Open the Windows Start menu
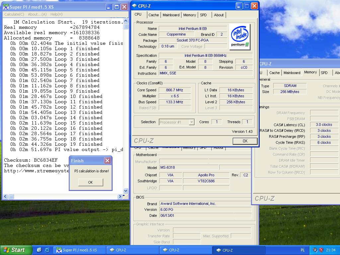 (x=16, y=250)
